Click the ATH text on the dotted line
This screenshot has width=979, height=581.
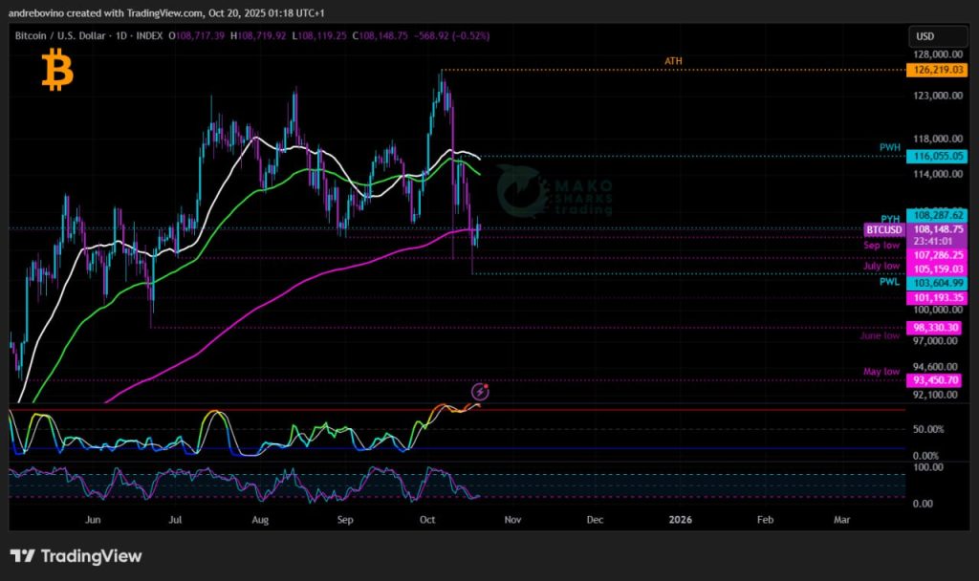coord(674,62)
